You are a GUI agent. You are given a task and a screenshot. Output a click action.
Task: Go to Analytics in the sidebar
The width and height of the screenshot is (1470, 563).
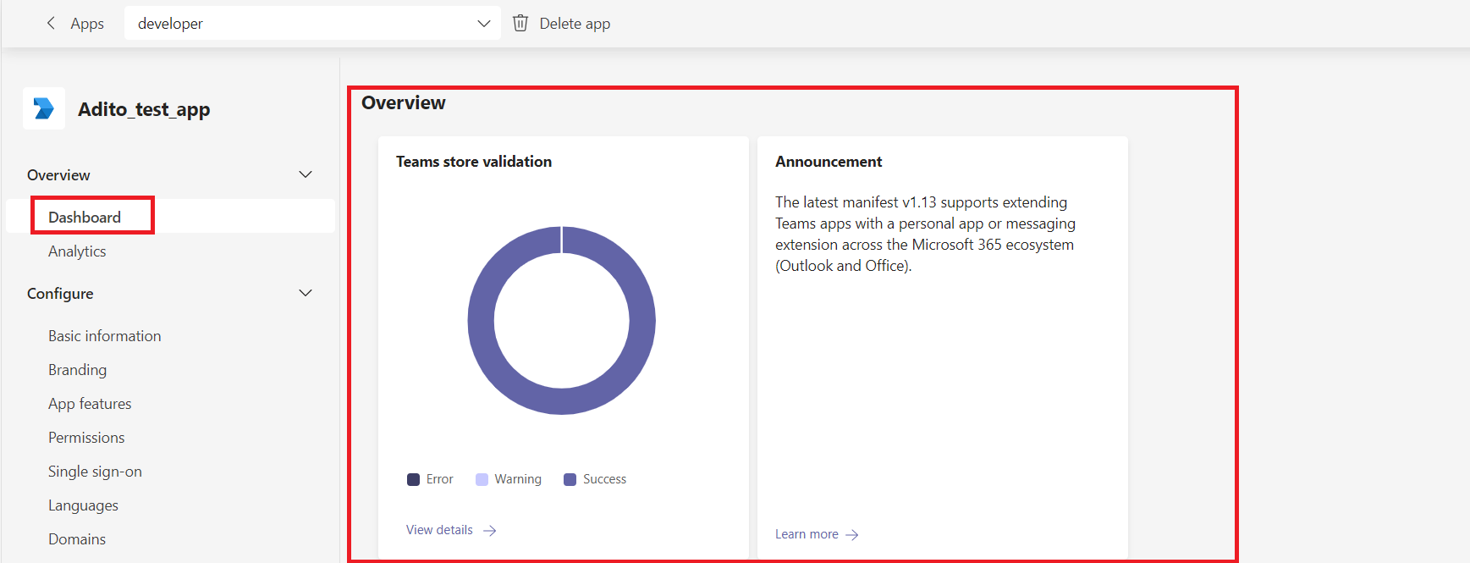click(x=77, y=251)
